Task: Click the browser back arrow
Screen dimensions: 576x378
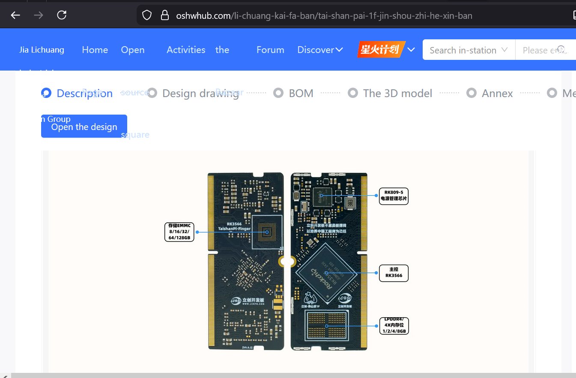Action: pyautogui.click(x=15, y=15)
